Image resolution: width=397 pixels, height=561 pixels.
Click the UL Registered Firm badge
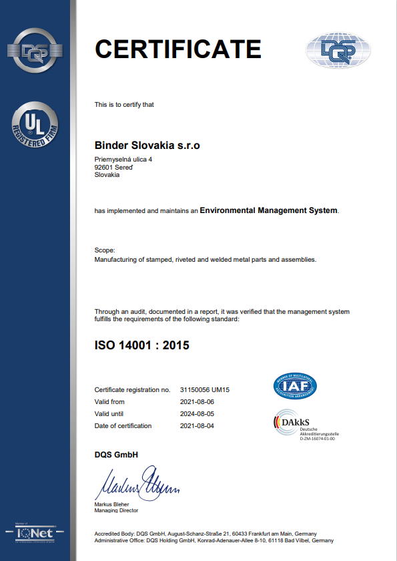coord(35,125)
